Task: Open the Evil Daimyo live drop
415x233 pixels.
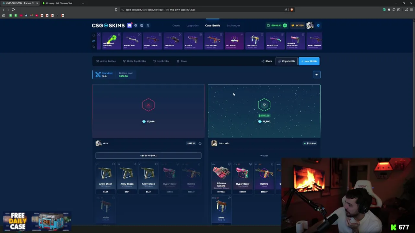Action: [213, 41]
